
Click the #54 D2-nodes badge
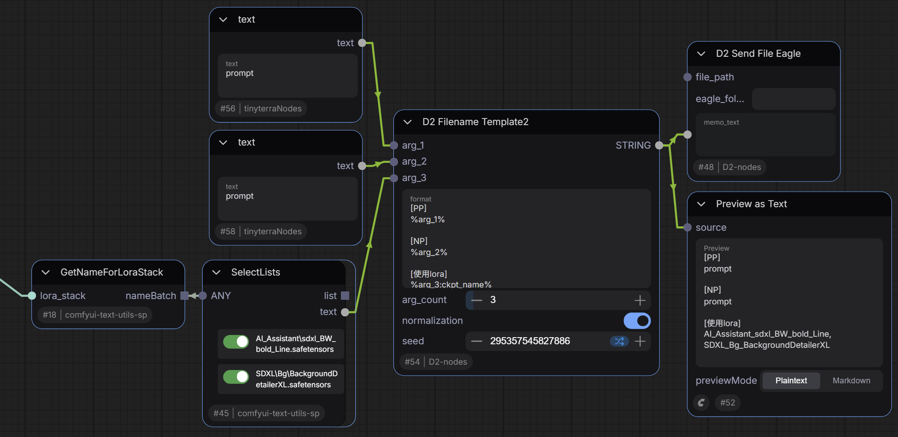(x=435, y=362)
